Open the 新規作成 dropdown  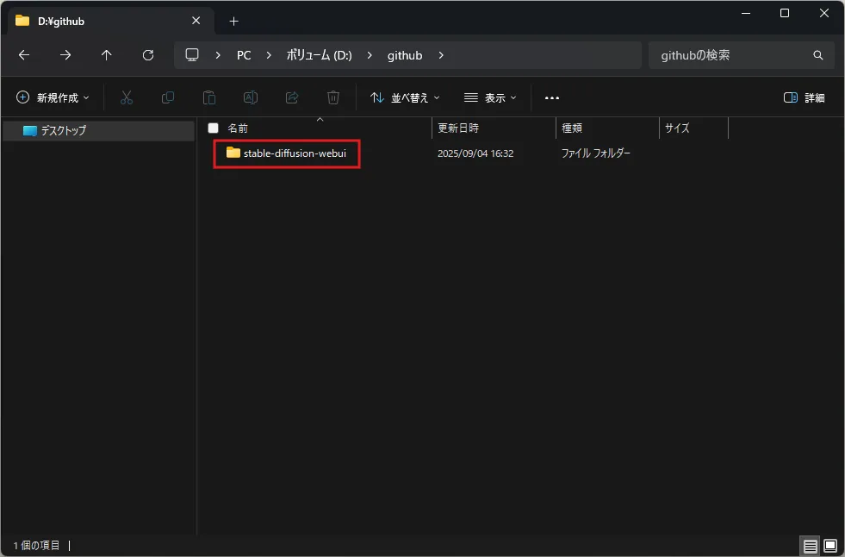[x=53, y=97]
